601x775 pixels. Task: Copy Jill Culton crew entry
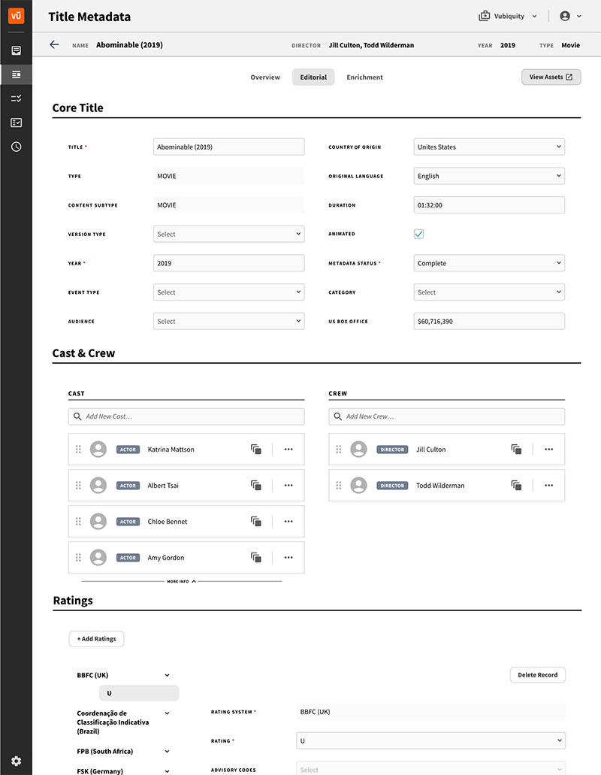[x=516, y=450]
